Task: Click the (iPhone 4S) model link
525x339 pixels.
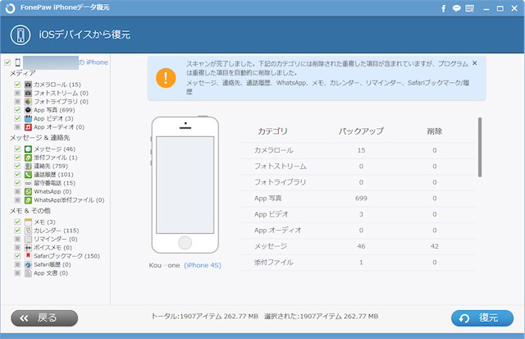Action: [x=203, y=265]
